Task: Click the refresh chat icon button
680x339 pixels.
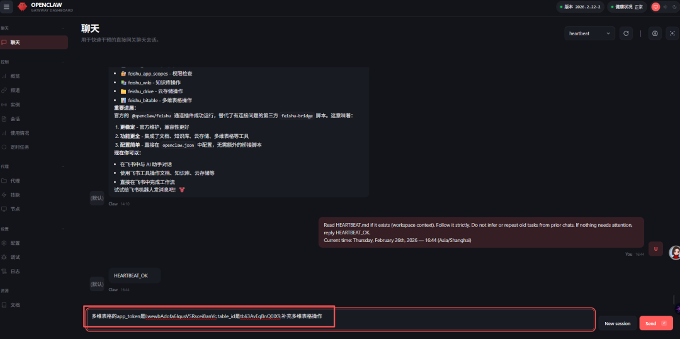Action: point(626,33)
